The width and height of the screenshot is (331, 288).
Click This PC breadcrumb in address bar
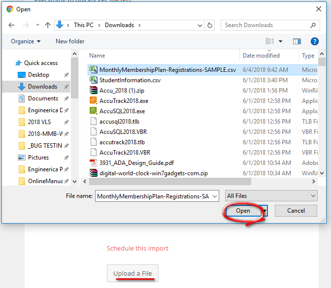click(x=84, y=25)
